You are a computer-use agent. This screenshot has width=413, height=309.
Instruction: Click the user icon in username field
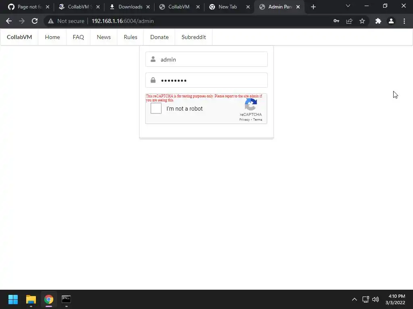pos(153,59)
